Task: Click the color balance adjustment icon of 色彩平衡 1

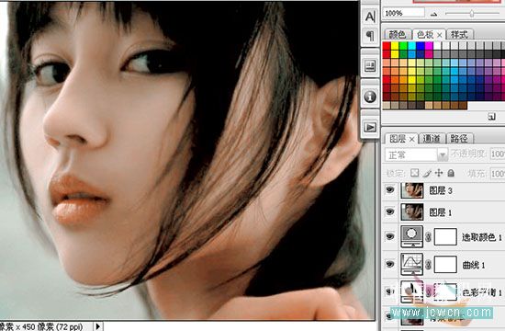Action: [411, 291]
